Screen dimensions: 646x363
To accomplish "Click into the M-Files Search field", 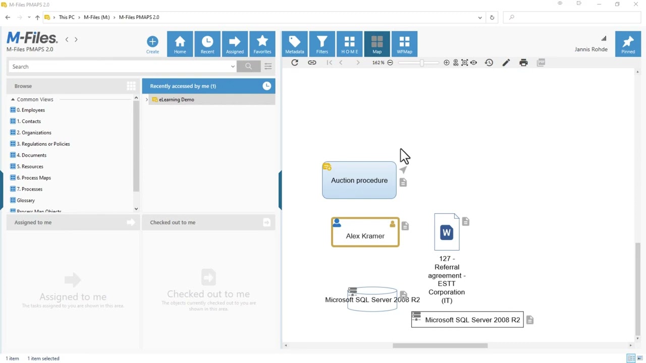I will click(119, 67).
